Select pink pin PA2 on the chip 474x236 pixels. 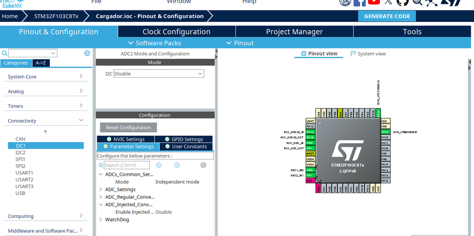tap(310, 181)
